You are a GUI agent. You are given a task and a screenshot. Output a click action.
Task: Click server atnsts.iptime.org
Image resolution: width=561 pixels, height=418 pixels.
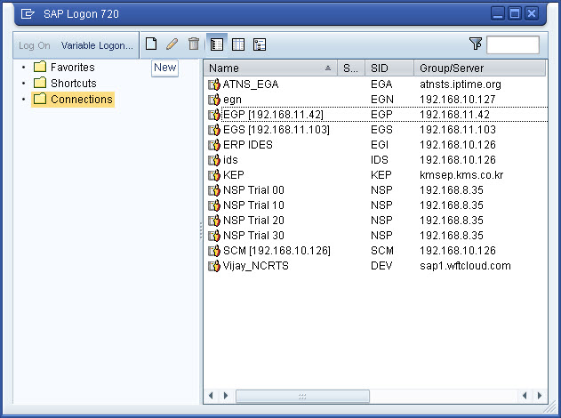(x=461, y=84)
